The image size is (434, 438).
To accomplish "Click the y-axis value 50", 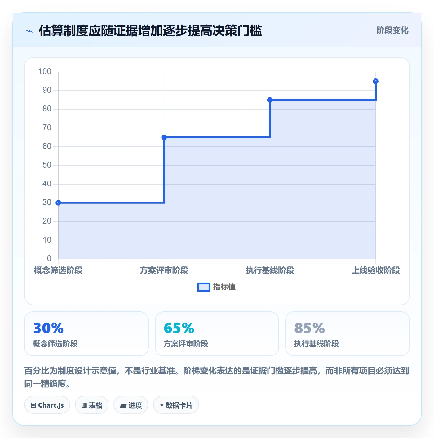I will [x=47, y=165].
